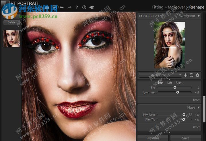Click the Navigator preview image
Screen dimensions: 206x141
click(x=169, y=45)
